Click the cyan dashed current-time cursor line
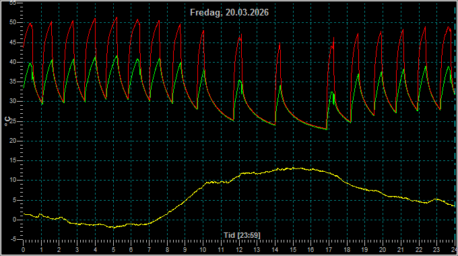This screenshot has height=256, width=458. (455, 123)
